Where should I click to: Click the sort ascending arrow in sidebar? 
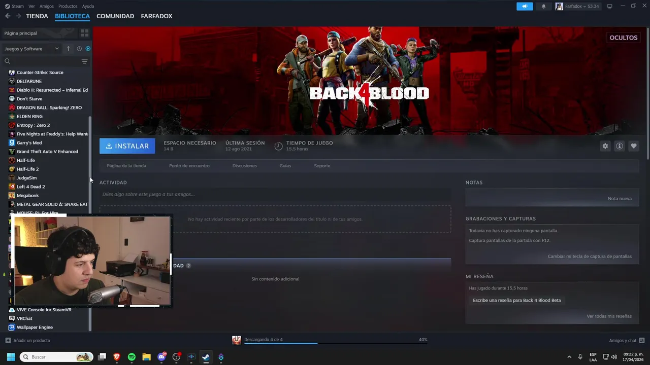(x=68, y=49)
